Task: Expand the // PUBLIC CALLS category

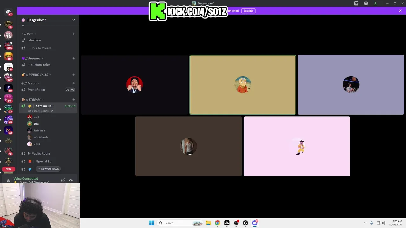Action: tap(36, 75)
